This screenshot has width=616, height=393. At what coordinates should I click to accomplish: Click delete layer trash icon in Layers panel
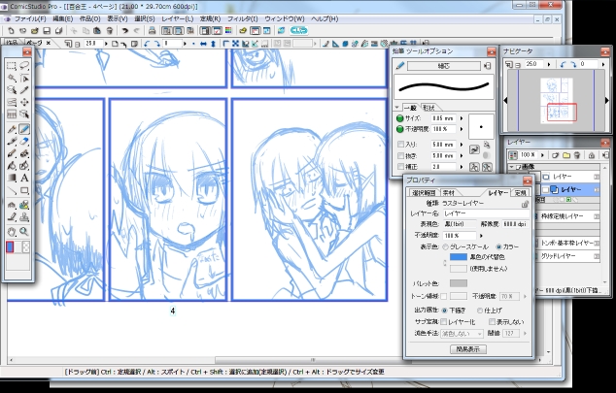tap(577, 155)
